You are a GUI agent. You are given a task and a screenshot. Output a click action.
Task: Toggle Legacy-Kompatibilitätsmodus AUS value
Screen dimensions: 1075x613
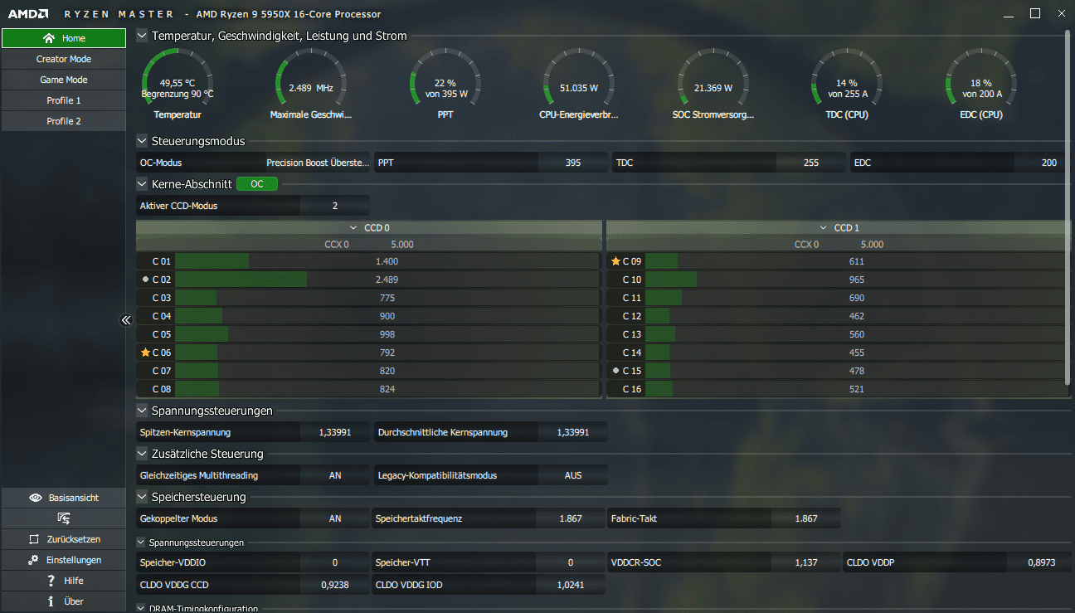click(x=572, y=475)
